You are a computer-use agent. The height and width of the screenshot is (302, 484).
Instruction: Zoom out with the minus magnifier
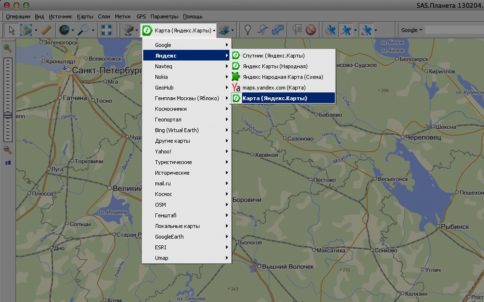7,150
